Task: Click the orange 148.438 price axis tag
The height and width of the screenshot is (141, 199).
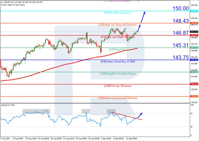Action: point(194,23)
